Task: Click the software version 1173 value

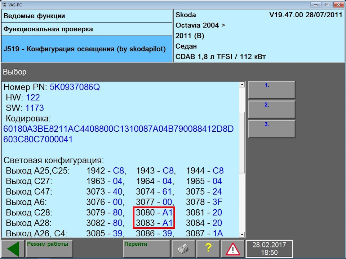Action: [x=35, y=108]
